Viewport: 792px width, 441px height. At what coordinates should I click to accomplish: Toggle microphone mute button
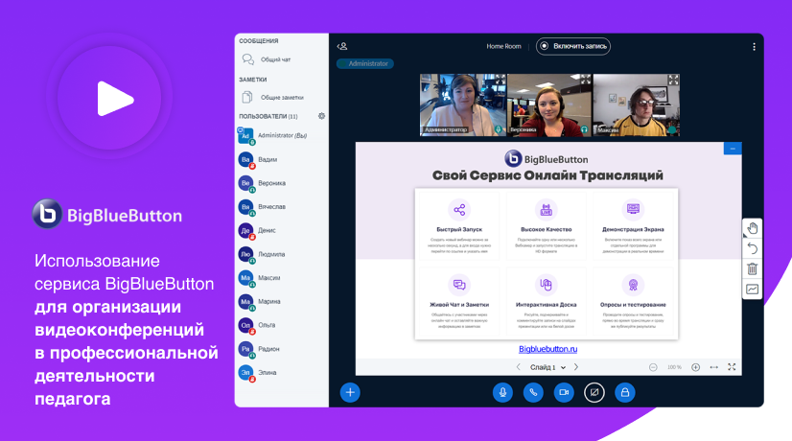tap(502, 392)
